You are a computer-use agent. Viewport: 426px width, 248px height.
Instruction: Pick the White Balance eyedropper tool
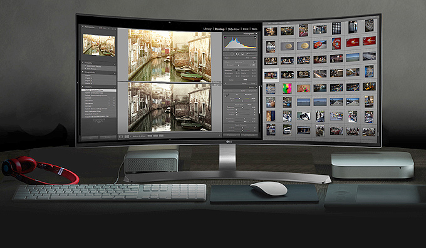(x=226, y=96)
